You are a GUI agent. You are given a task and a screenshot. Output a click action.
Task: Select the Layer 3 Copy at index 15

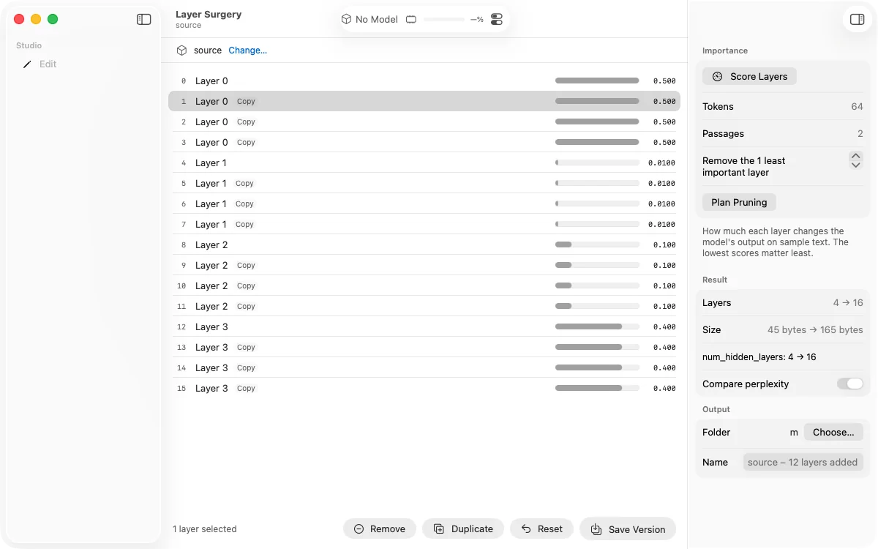424,388
